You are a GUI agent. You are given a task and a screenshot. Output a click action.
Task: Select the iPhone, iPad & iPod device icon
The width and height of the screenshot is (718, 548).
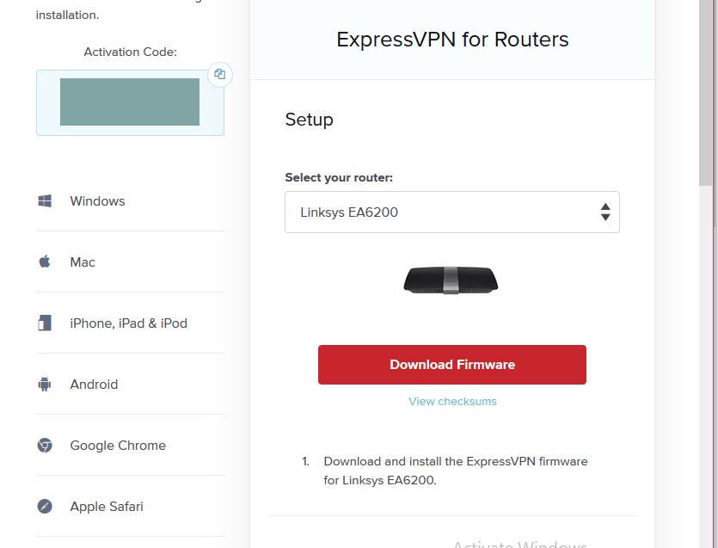(x=44, y=323)
